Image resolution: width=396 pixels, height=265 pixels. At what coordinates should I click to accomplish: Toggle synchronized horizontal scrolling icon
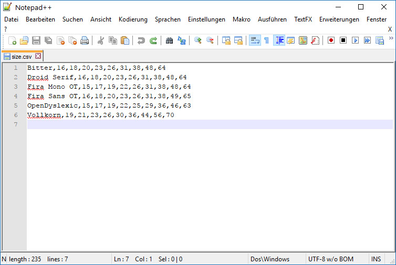238,40
